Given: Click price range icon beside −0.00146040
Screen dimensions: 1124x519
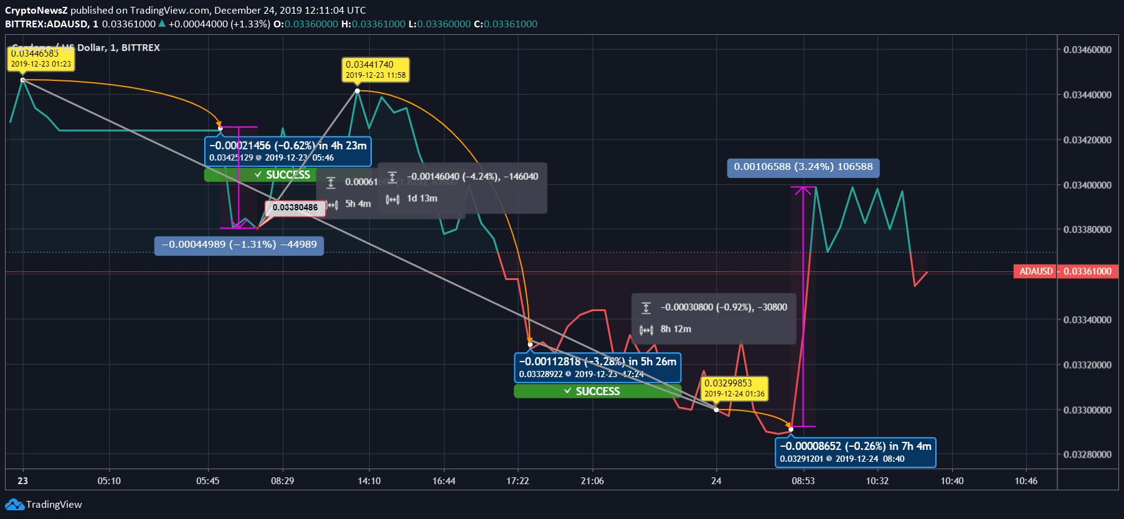Looking at the screenshot, I should click(x=392, y=177).
